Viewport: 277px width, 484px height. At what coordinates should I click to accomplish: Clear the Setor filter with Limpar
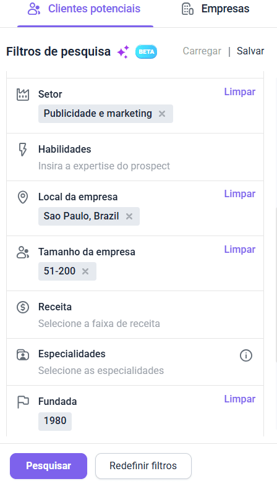[240, 91]
